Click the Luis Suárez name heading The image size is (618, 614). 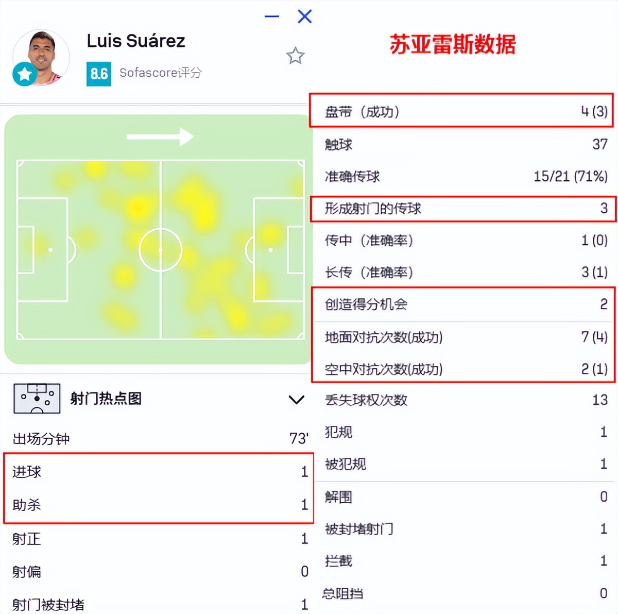[135, 41]
